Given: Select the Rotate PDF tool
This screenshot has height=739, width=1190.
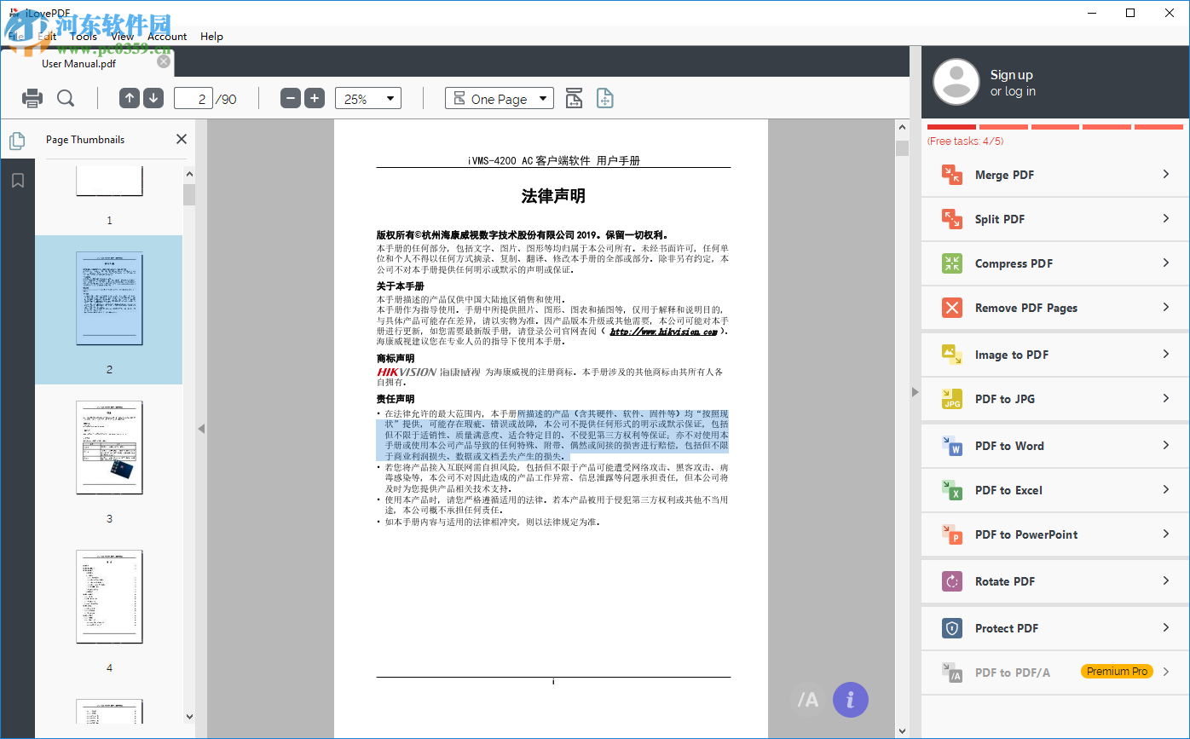Looking at the screenshot, I should click(x=1054, y=580).
